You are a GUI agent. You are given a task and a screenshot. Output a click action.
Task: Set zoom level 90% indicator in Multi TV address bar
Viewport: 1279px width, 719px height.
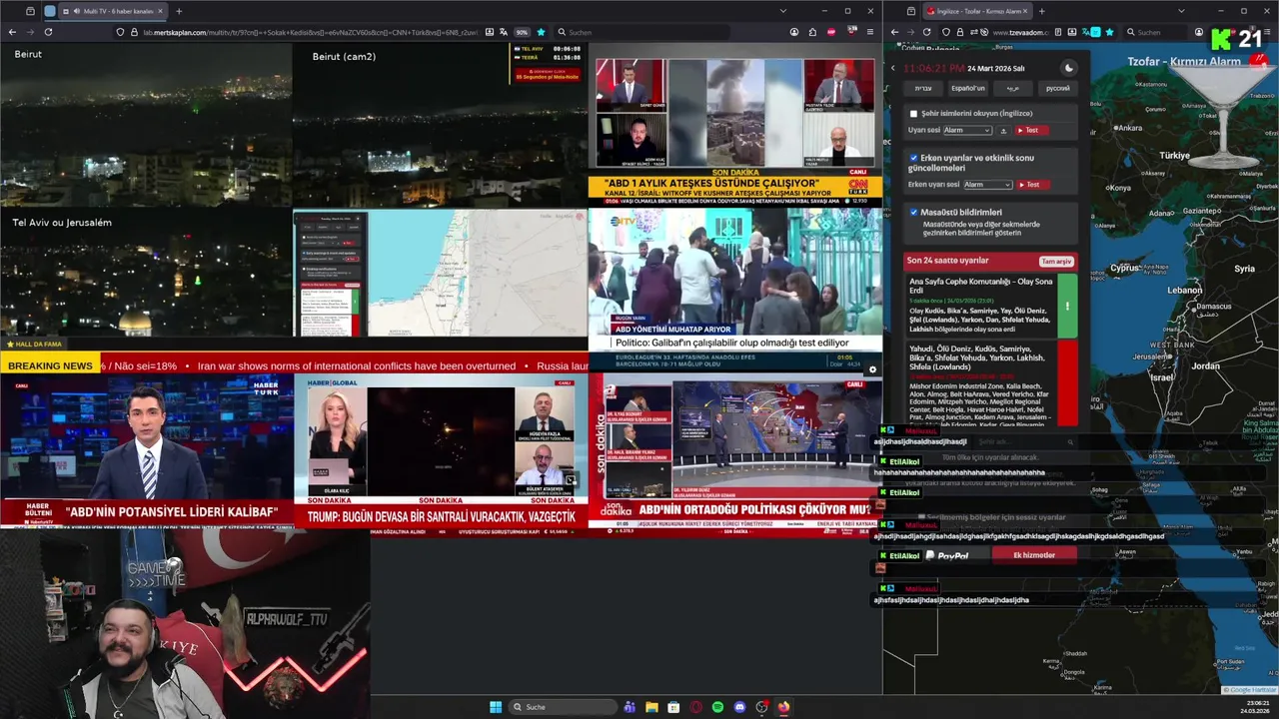point(522,32)
